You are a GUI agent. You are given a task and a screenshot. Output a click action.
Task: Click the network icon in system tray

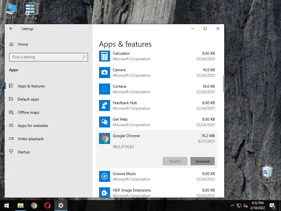(239, 206)
